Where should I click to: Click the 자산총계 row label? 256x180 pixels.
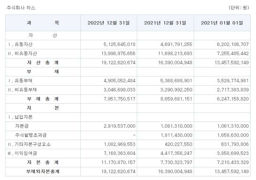(43, 63)
